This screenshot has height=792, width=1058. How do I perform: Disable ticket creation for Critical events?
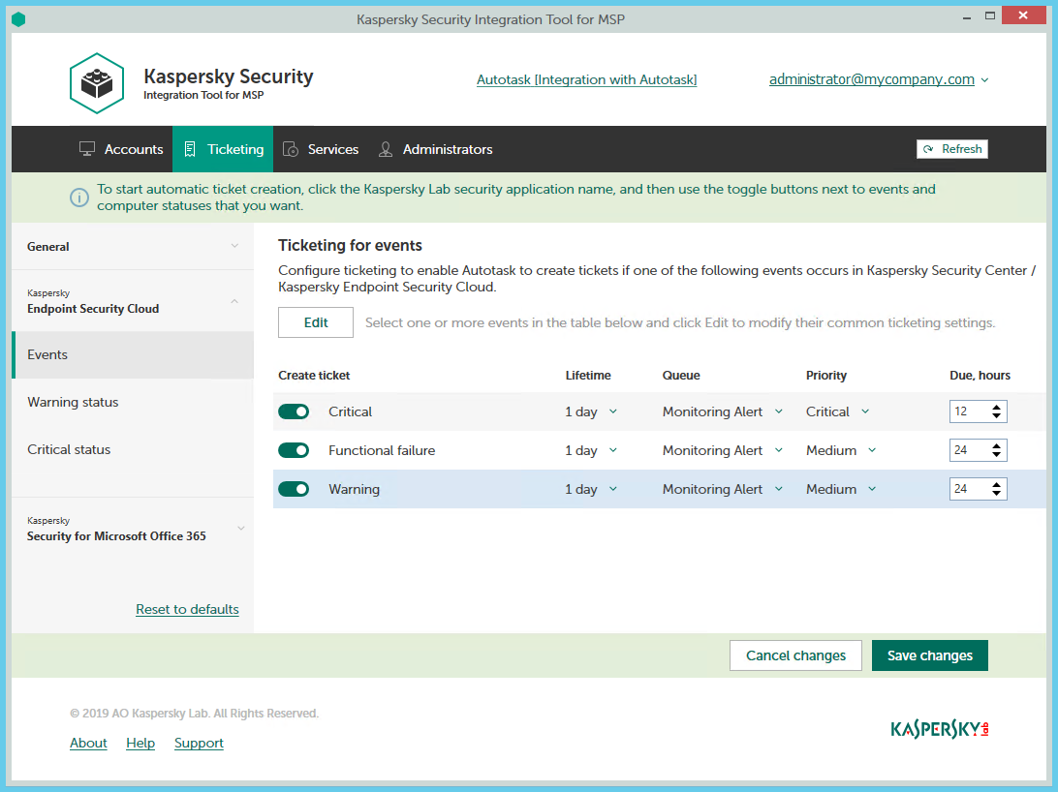294,411
